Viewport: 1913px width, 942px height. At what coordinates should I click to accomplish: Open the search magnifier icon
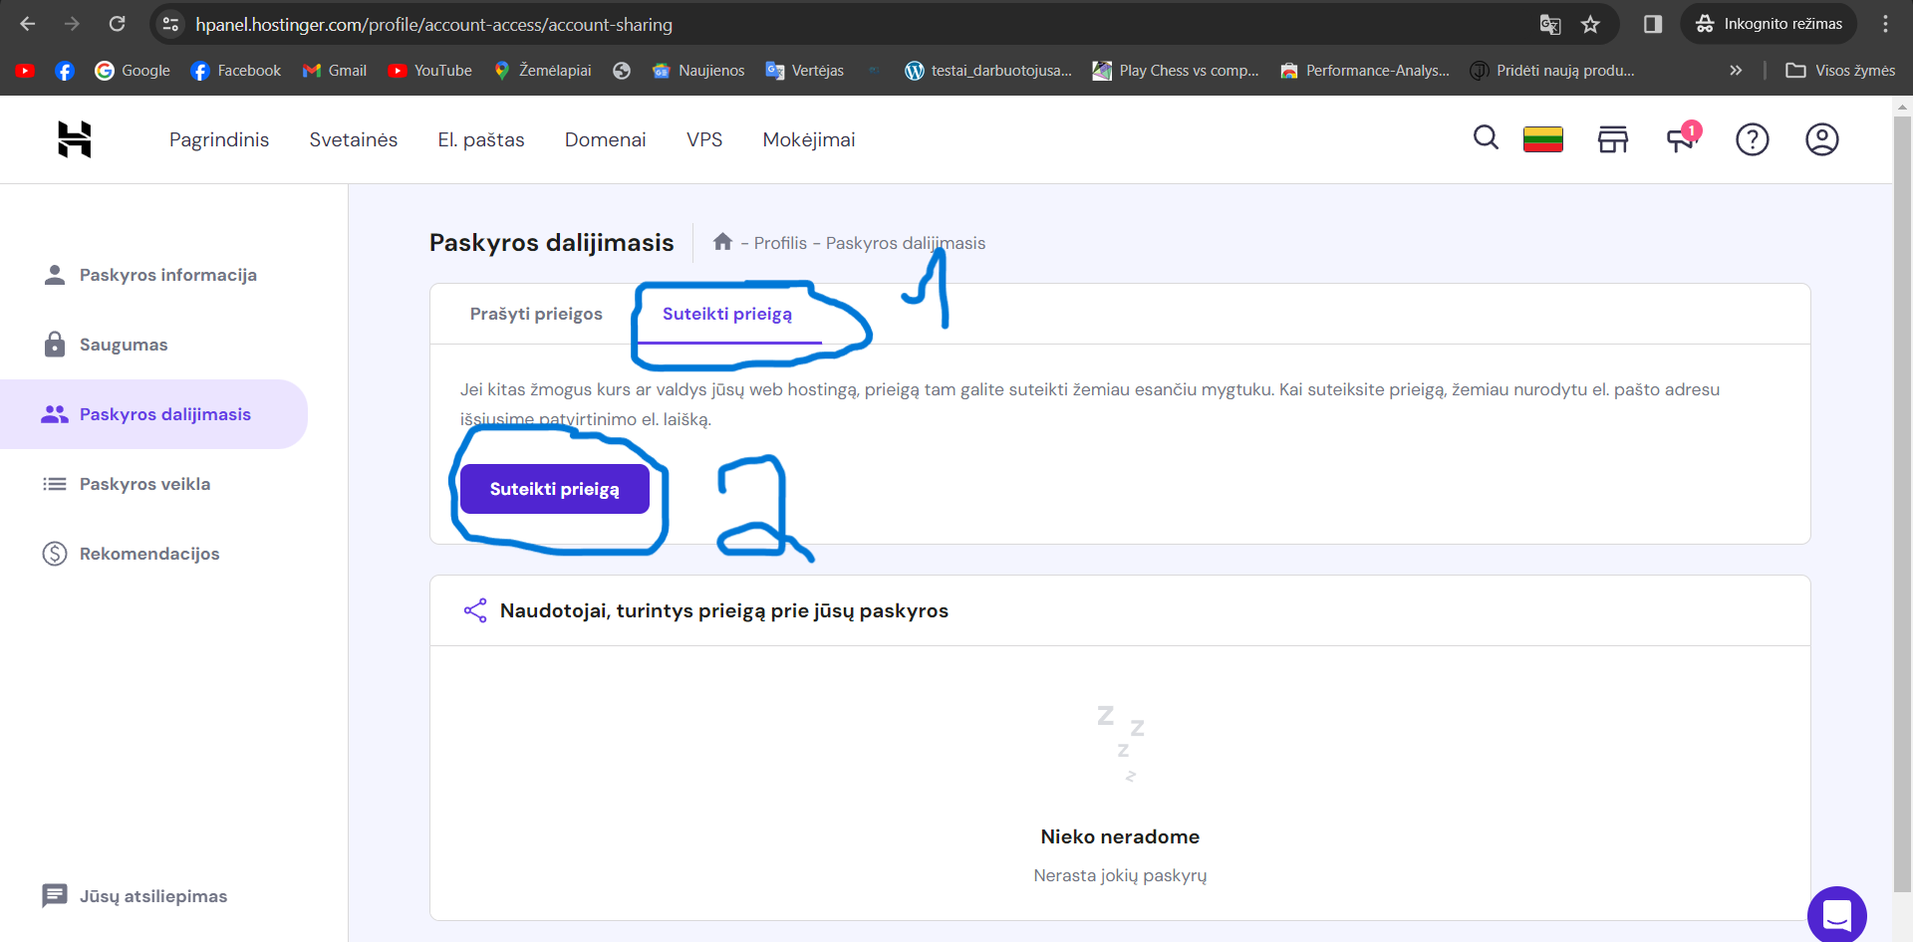pyautogui.click(x=1486, y=138)
